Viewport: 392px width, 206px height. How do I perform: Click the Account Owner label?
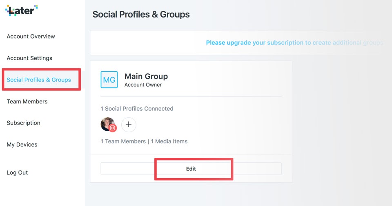pyautogui.click(x=143, y=85)
